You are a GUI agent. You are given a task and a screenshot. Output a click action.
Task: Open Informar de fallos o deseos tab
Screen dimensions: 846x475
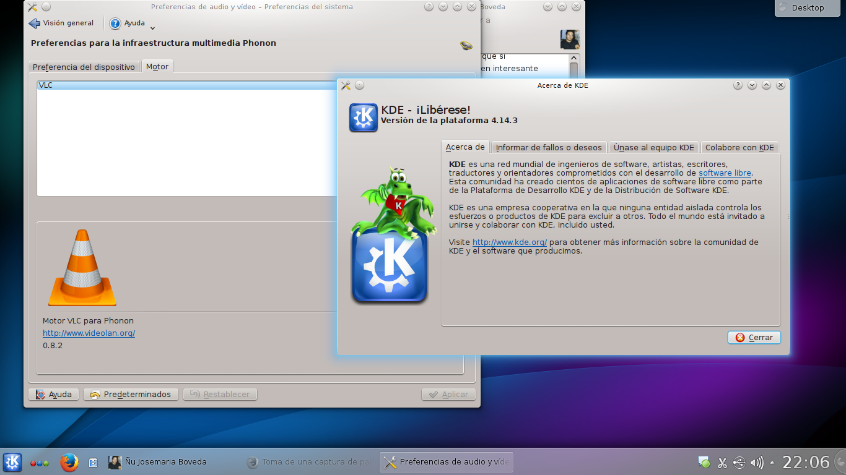pyautogui.click(x=549, y=147)
